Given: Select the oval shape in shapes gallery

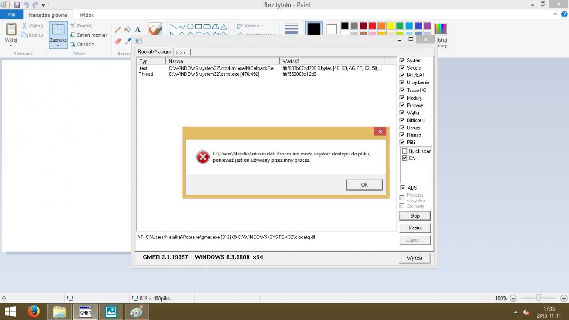Looking at the screenshot, I should tap(190, 27).
